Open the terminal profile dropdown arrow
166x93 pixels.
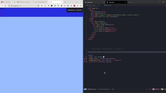coord(133,2)
